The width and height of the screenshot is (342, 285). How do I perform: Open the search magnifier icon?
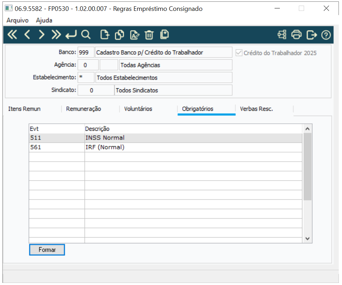(x=86, y=35)
